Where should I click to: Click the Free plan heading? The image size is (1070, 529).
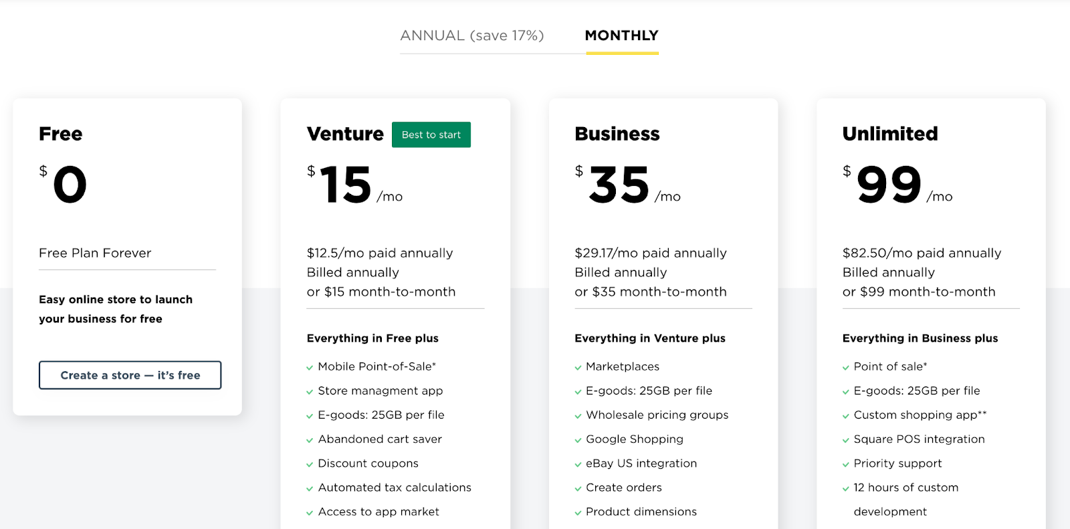[x=61, y=134]
